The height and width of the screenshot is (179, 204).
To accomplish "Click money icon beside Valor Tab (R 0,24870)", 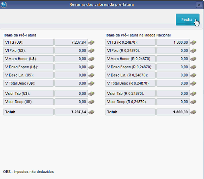I will 193,93.
